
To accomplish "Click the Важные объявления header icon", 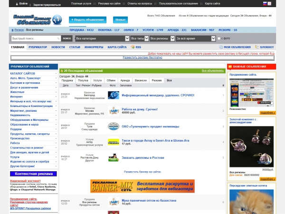I will click(x=230, y=67).
